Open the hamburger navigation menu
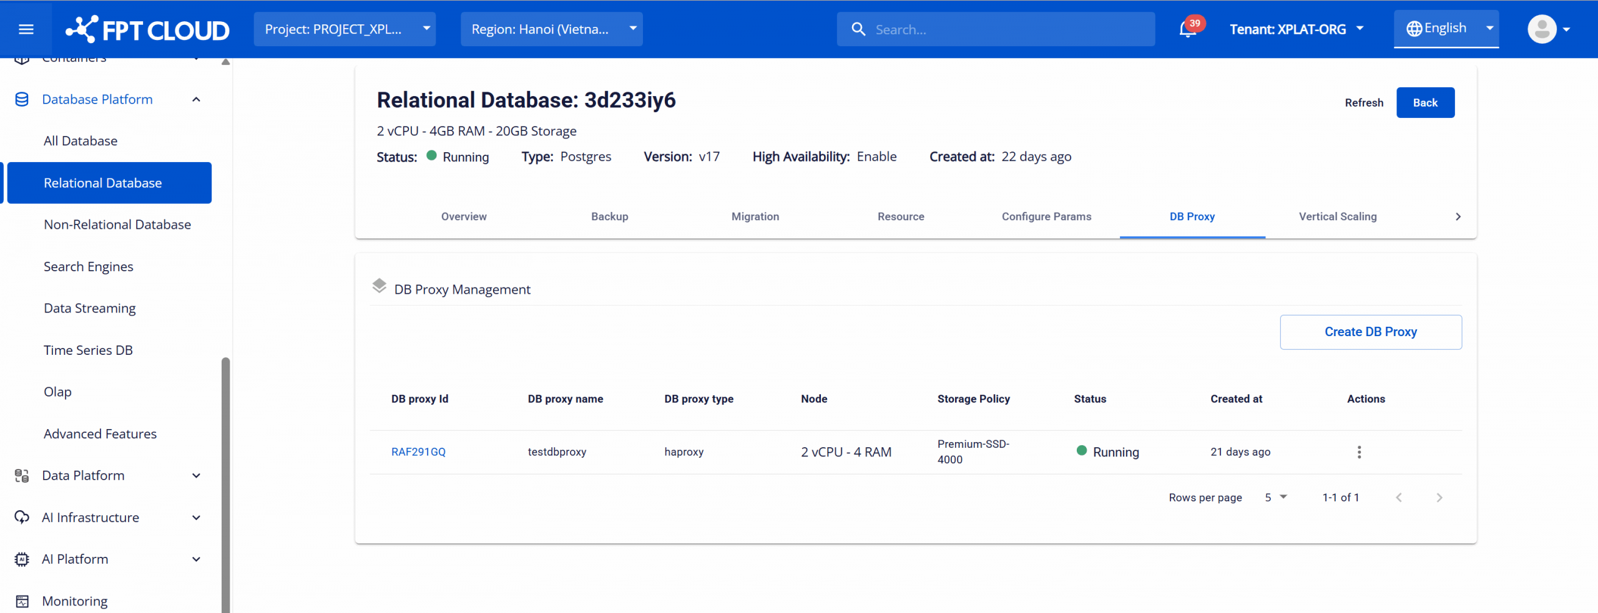Image resolution: width=1598 pixels, height=613 pixels. coord(26,29)
